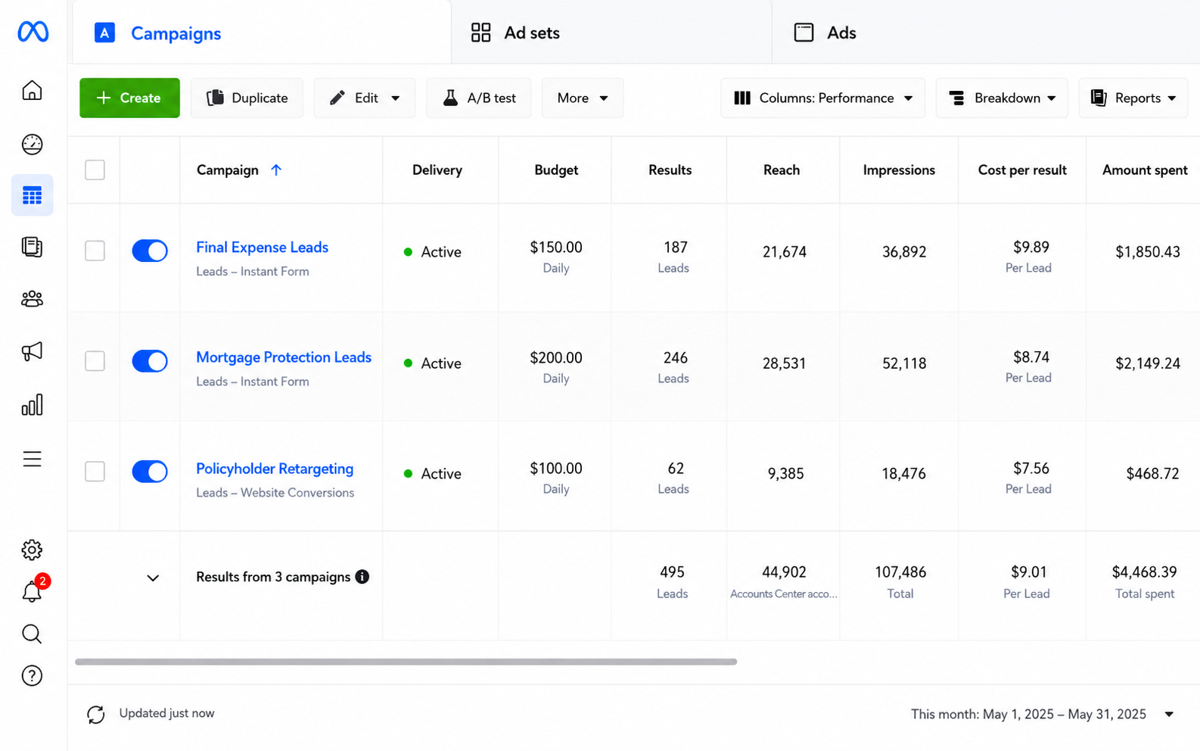
Task: Turn off the Final Expense Leads campaign toggle
Action: [x=150, y=251]
